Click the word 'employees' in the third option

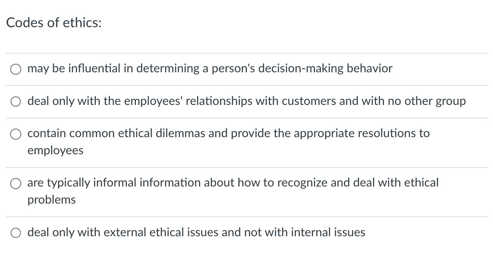point(55,150)
